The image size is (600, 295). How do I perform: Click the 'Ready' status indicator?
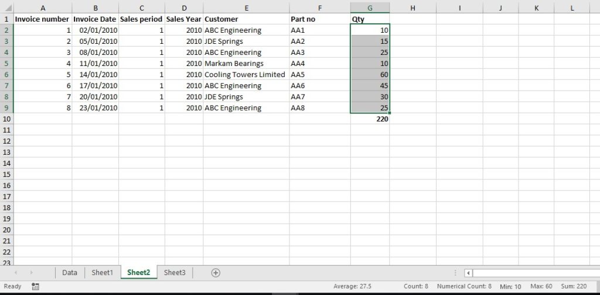(x=13, y=286)
